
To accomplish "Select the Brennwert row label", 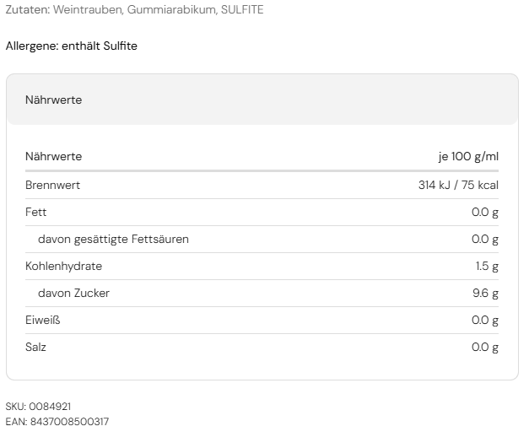I will tap(52, 186).
